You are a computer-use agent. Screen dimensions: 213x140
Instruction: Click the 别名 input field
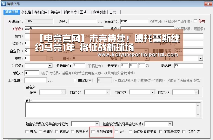[x=148, y=29]
